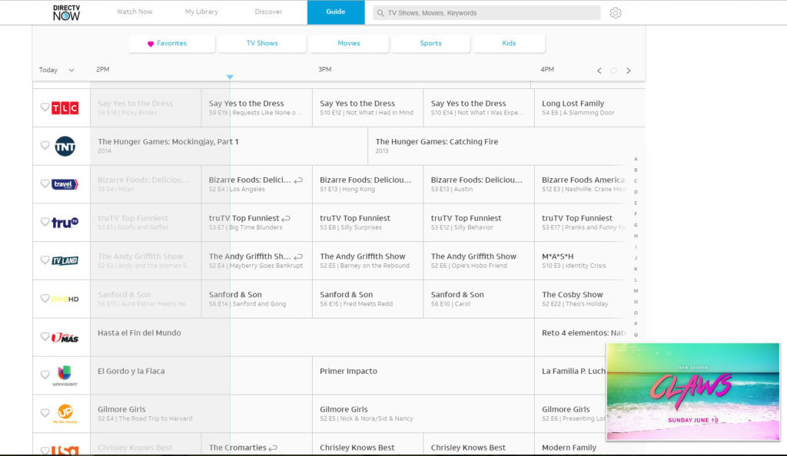Open Andy Griffith Show Opie's Hobo Friend
The width and height of the screenshot is (787, 456).
coord(479,260)
